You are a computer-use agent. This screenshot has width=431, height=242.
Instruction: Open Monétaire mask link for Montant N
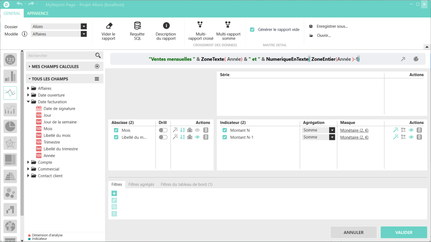(x=354, y=130)
